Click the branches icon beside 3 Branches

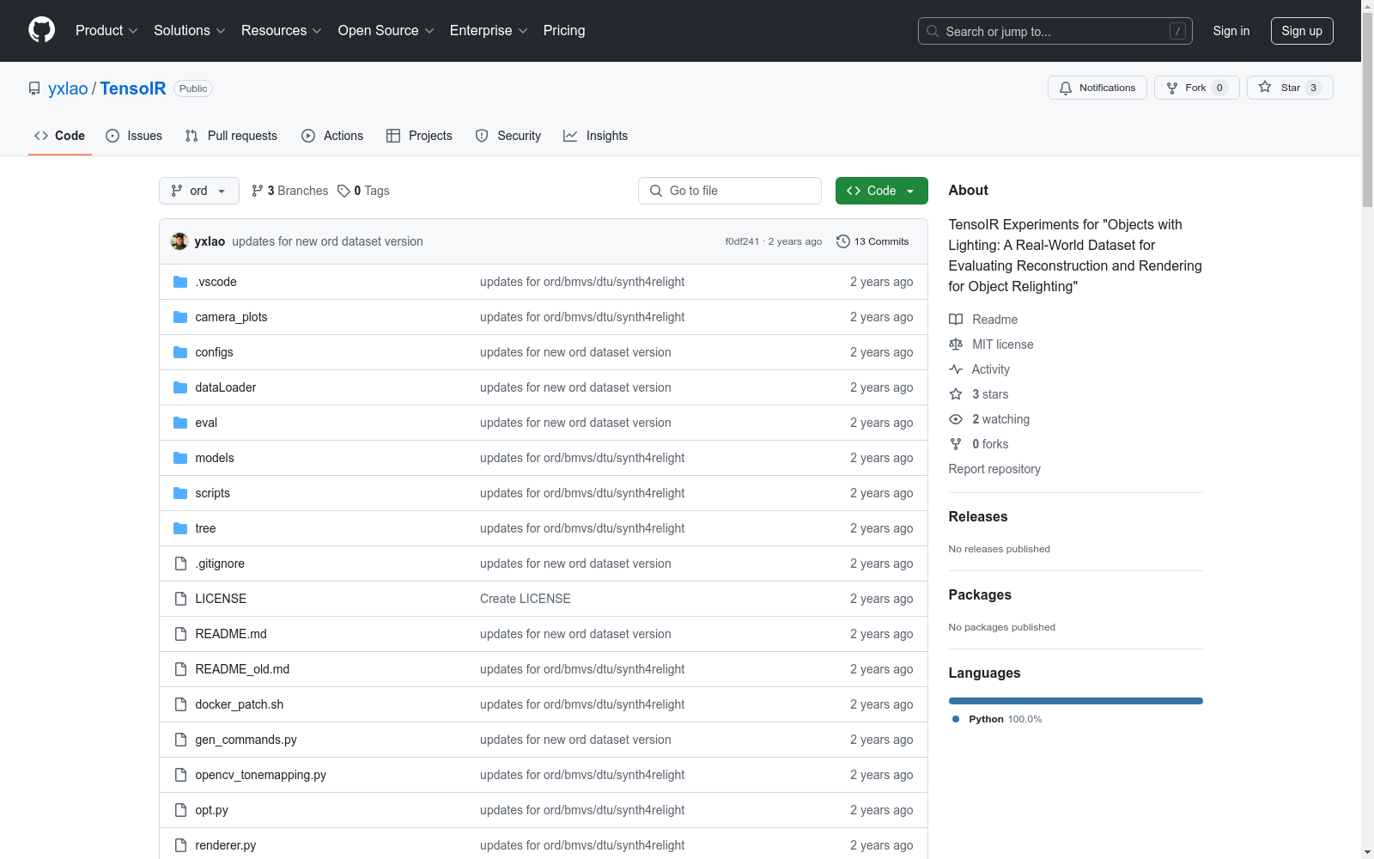coord(257,191)
